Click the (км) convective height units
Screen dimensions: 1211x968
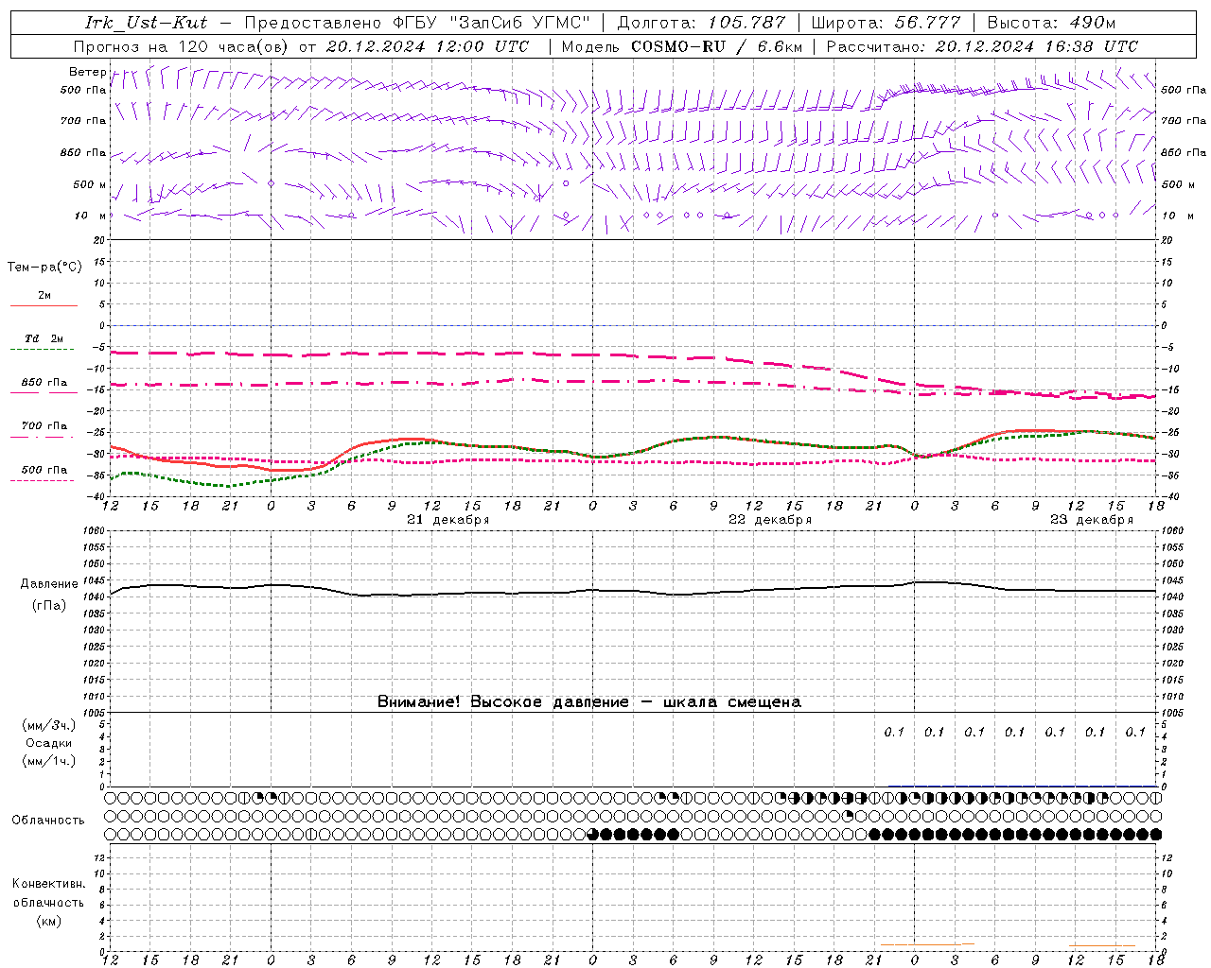(49, 921)
